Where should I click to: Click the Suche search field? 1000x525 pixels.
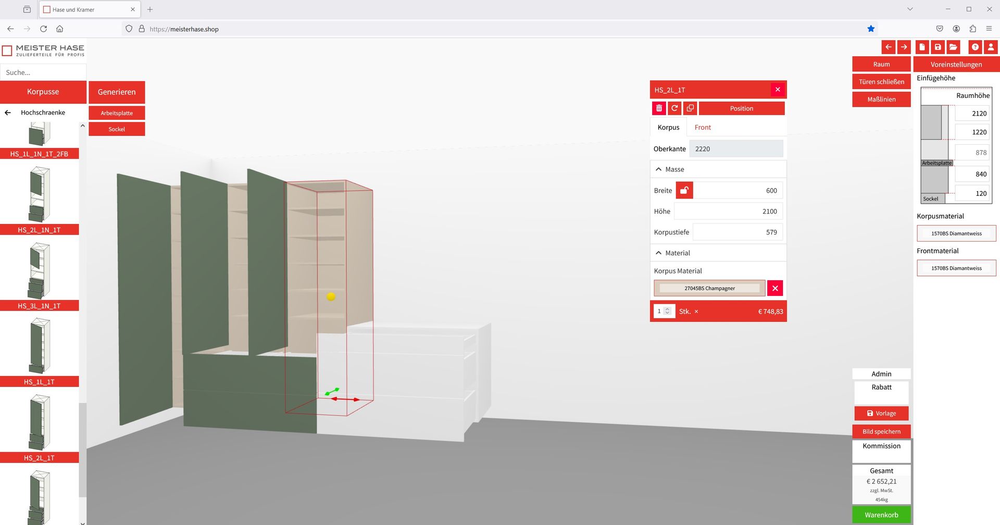(x=43, y=72)
